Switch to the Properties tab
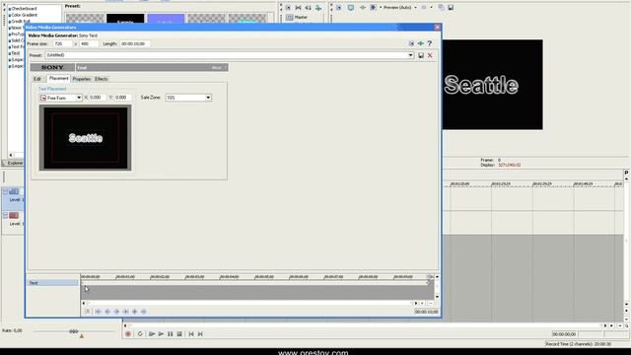The height and width of the screenshot is (355, 631). click(82, 79)
